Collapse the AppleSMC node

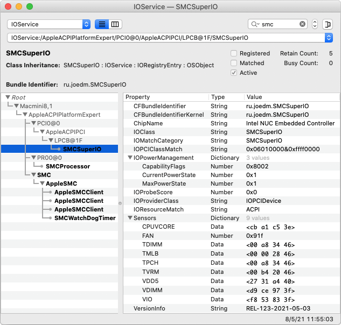point(43,183)
